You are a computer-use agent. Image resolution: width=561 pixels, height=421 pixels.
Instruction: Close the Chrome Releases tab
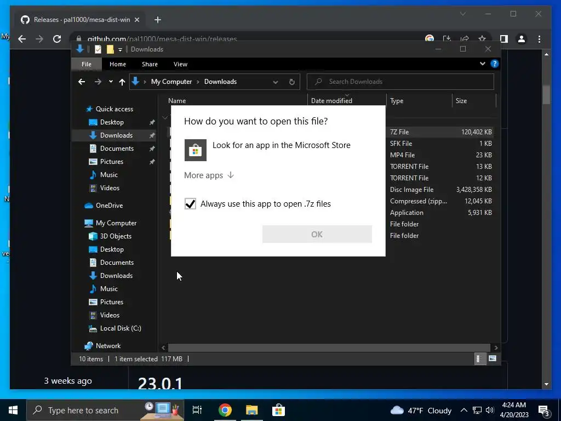[136, 20]
